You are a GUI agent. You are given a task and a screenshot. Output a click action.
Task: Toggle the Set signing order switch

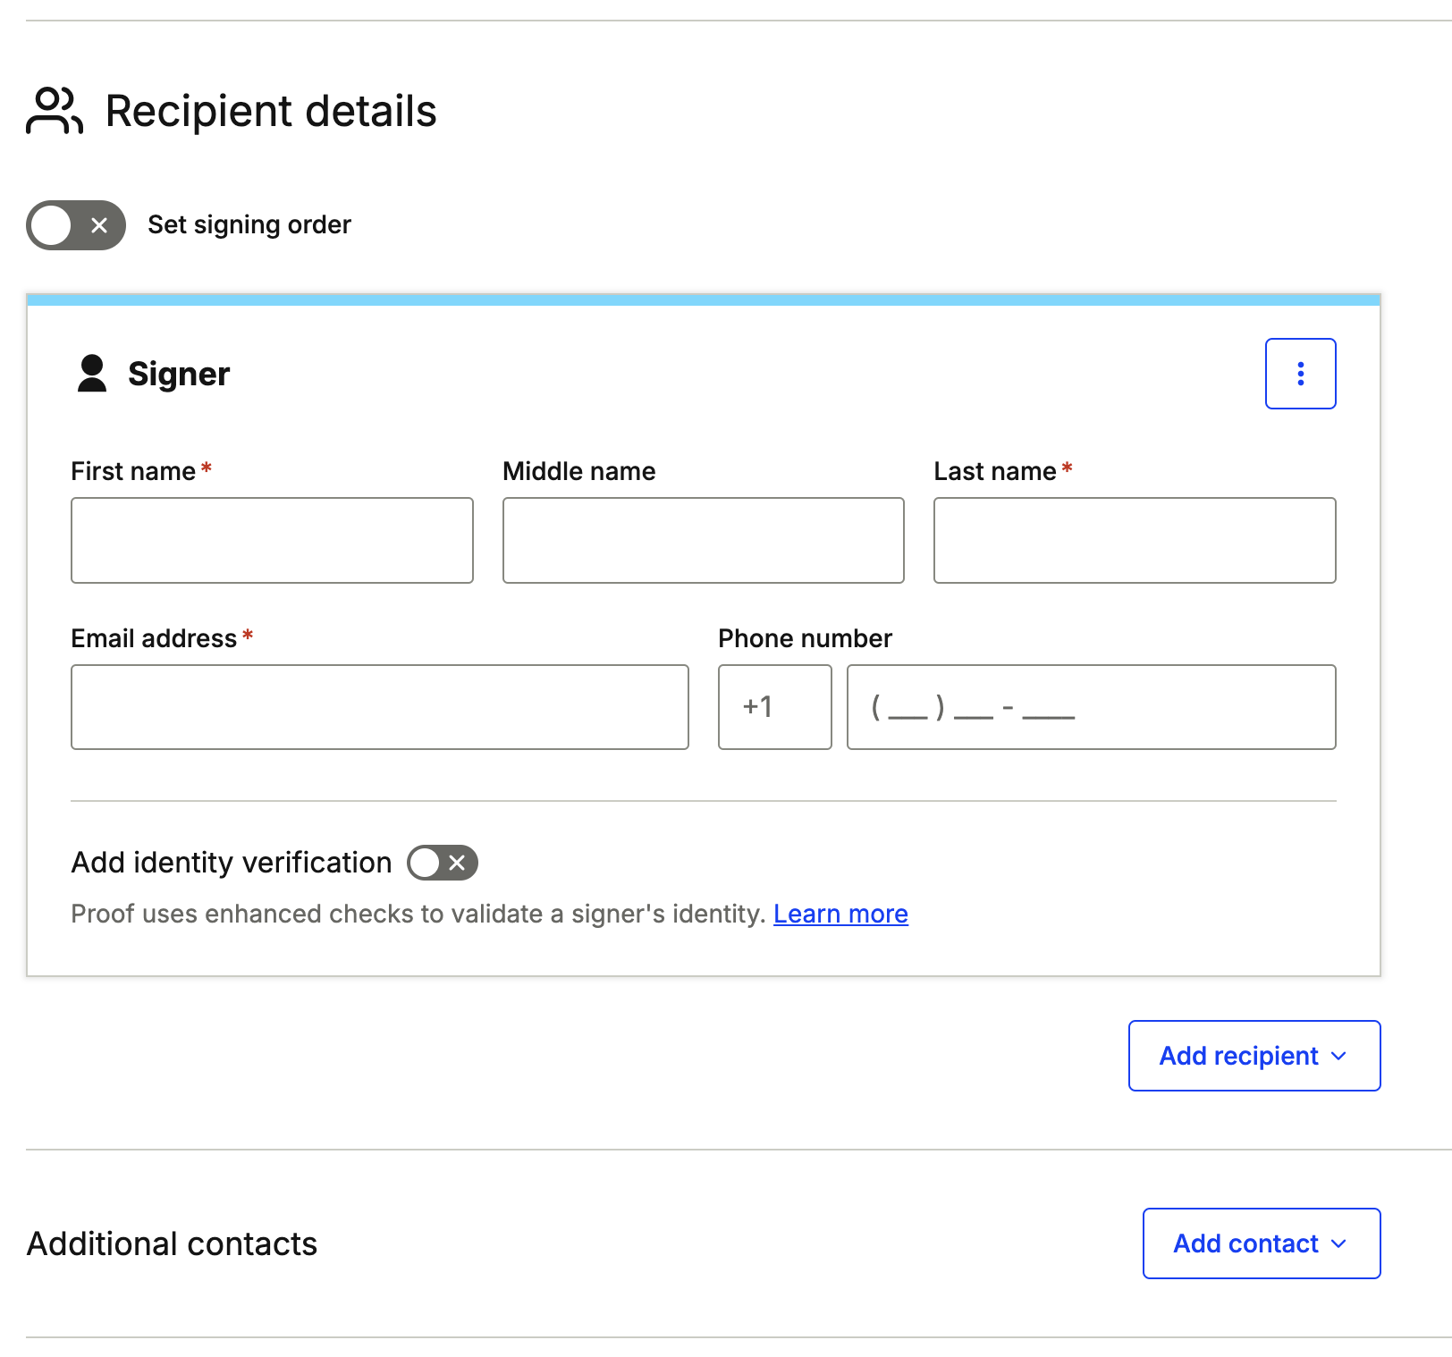(x=76, y=225)
